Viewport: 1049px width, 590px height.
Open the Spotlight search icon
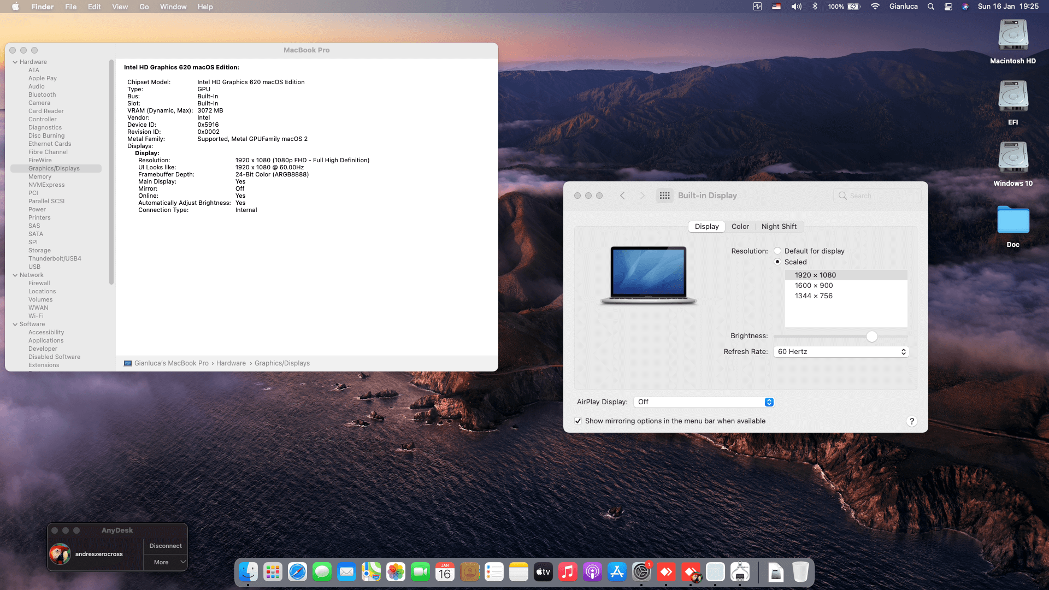(x=930, y=7)
